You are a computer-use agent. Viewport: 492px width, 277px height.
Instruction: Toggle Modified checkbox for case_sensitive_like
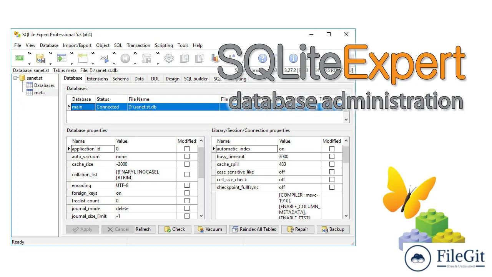pyautogui.click(x=332, y=172)
